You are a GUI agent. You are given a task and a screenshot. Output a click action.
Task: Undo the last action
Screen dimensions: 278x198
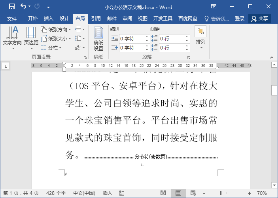tap(23, 6)
